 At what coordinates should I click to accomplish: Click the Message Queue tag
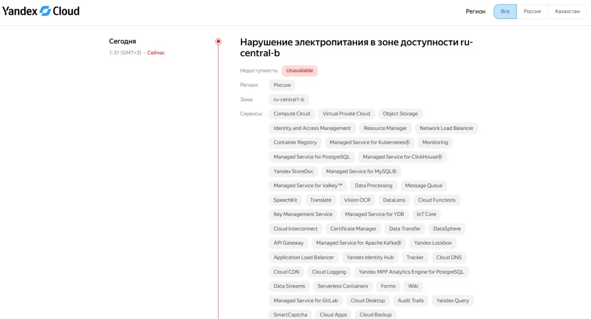424,185
